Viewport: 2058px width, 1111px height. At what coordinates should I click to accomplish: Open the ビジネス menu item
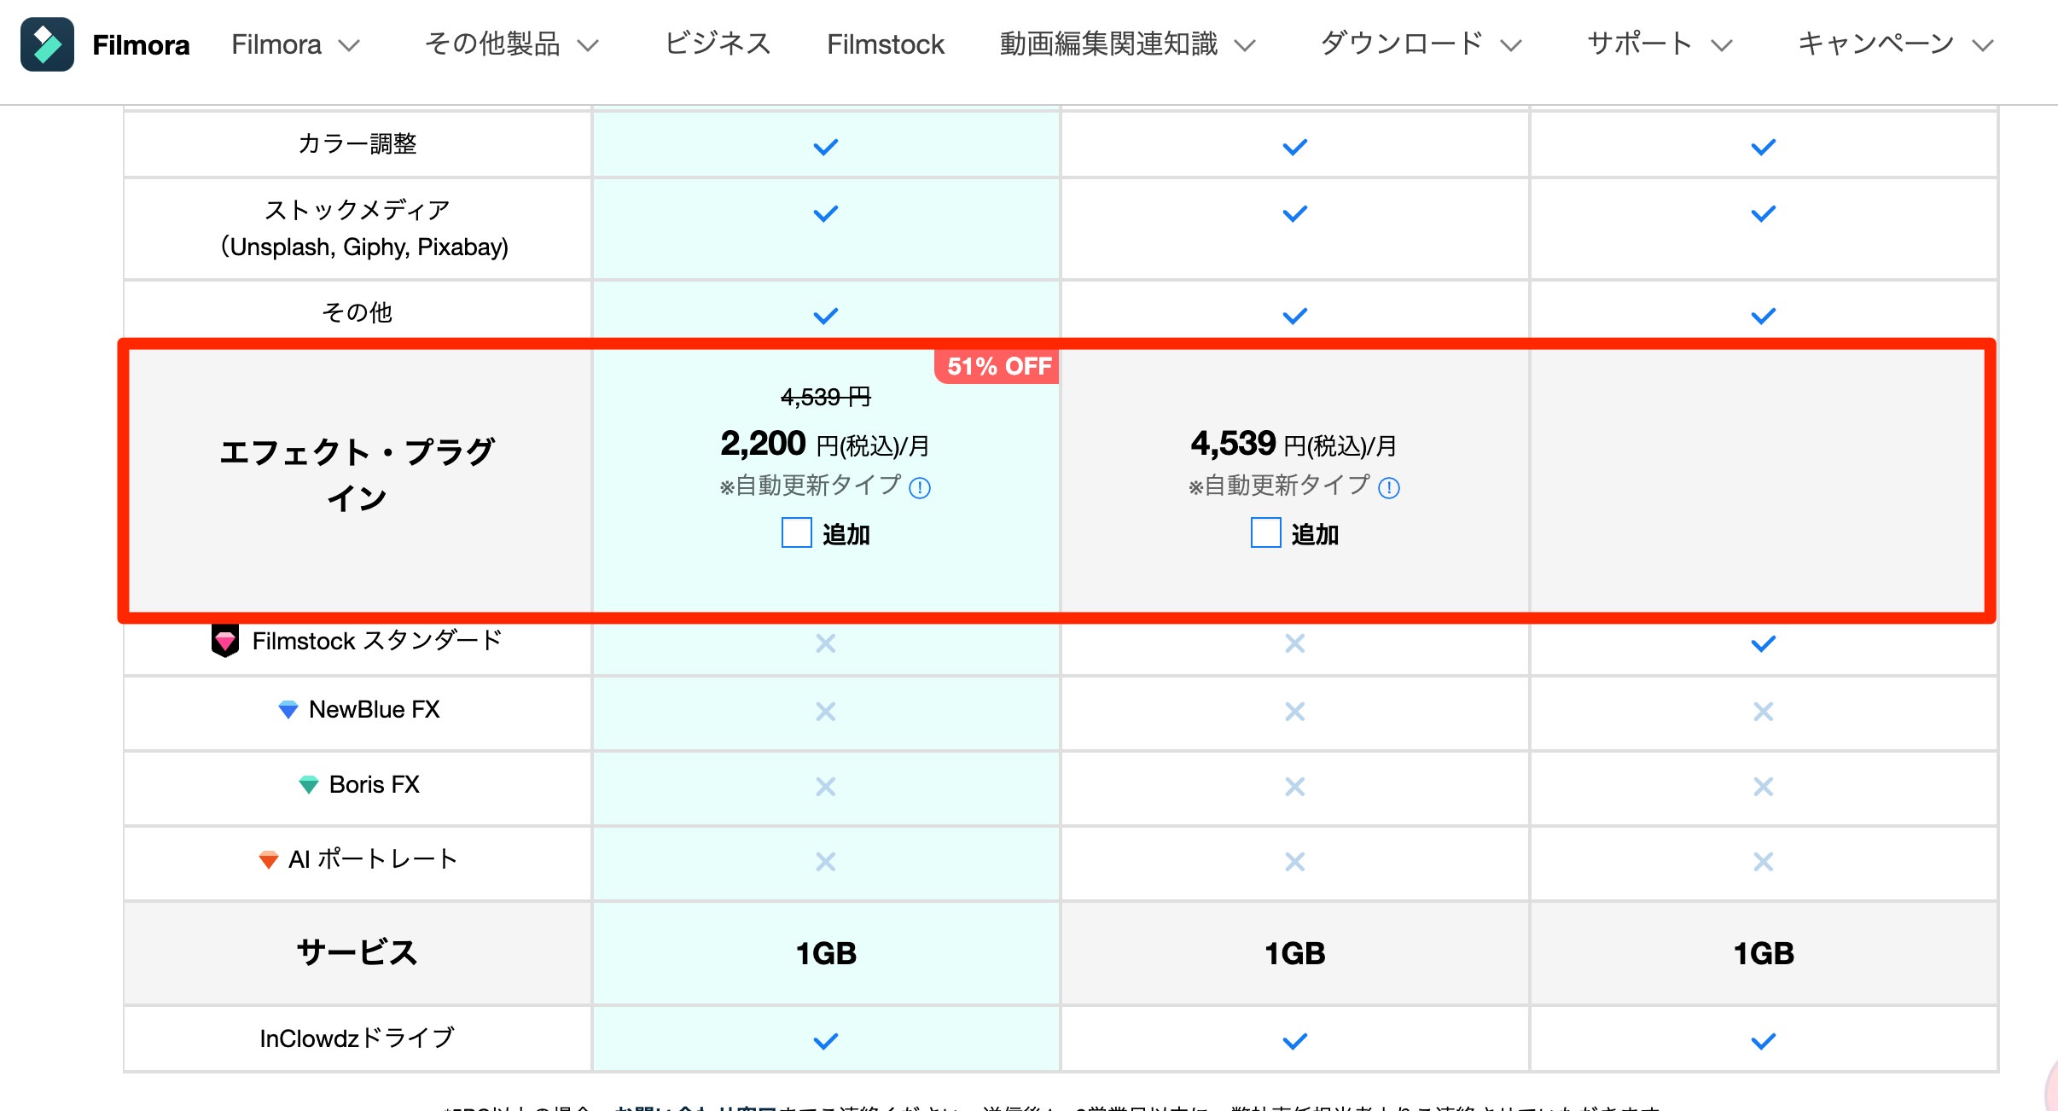[x=718, y=44]
